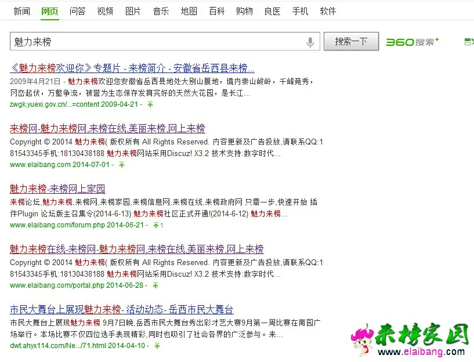Viewport: 474px width, 362px height.
Task: Open the 市民大舞台上展现魅力来榜 result link
Action: pyautogui.click(x=122, y=309)
